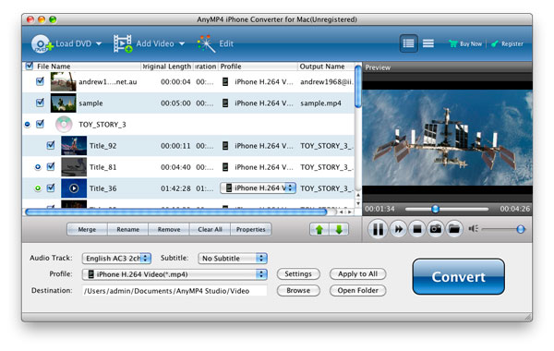Click the Rename button
This screenshot has width=554, height=351.
pos(128,229)
